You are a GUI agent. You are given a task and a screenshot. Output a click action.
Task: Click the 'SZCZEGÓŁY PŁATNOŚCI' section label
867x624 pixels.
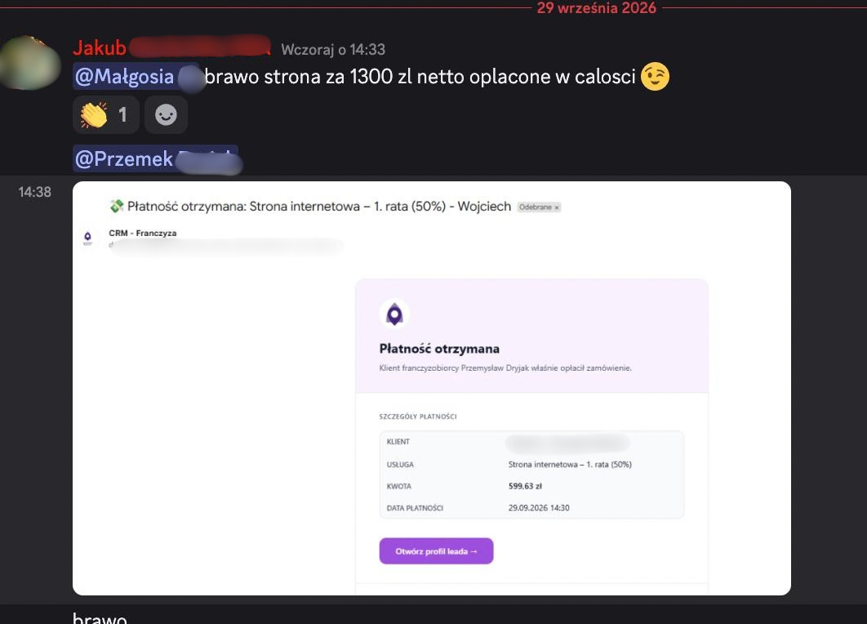(418, 417)
